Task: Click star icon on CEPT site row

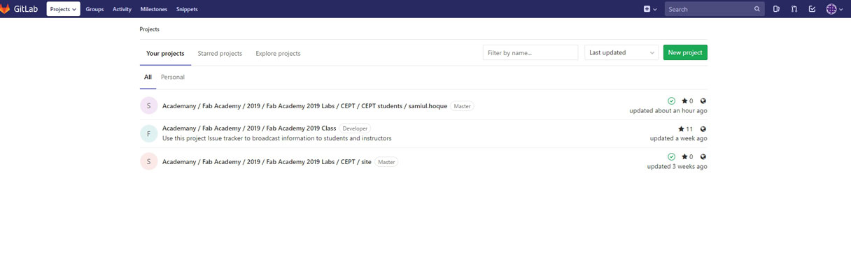Action: (684, 157)
